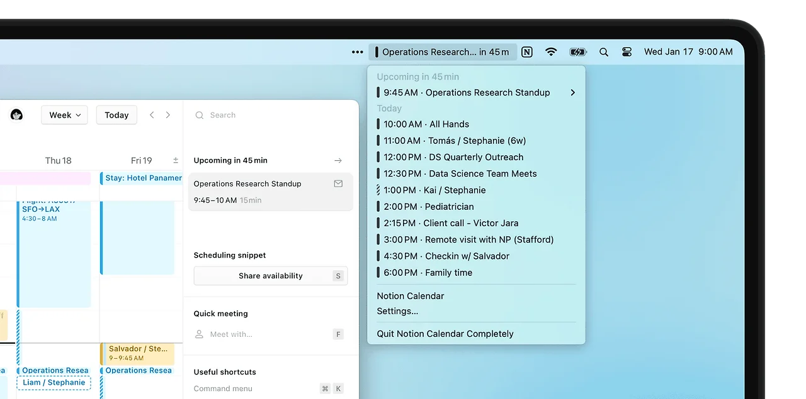
Task: Click the mail icon on Operations Research Standup card
Action: (x=338, y=183)
